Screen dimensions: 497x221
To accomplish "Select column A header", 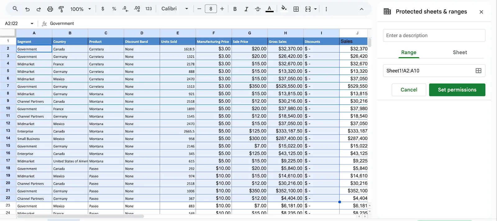I will tap(34, 33).
